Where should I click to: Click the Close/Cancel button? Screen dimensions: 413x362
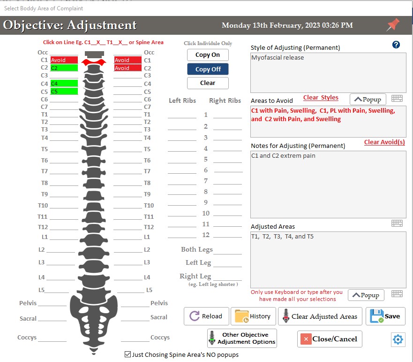point(330,339)
